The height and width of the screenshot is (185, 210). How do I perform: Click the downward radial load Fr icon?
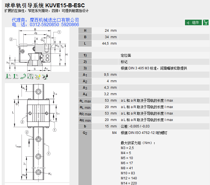tap(8, 76)
